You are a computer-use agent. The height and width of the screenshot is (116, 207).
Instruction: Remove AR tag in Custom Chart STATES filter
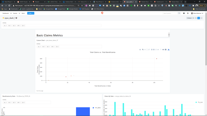54,47
